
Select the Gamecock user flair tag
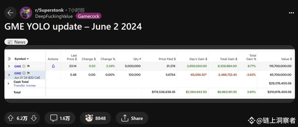click(89, 16)
